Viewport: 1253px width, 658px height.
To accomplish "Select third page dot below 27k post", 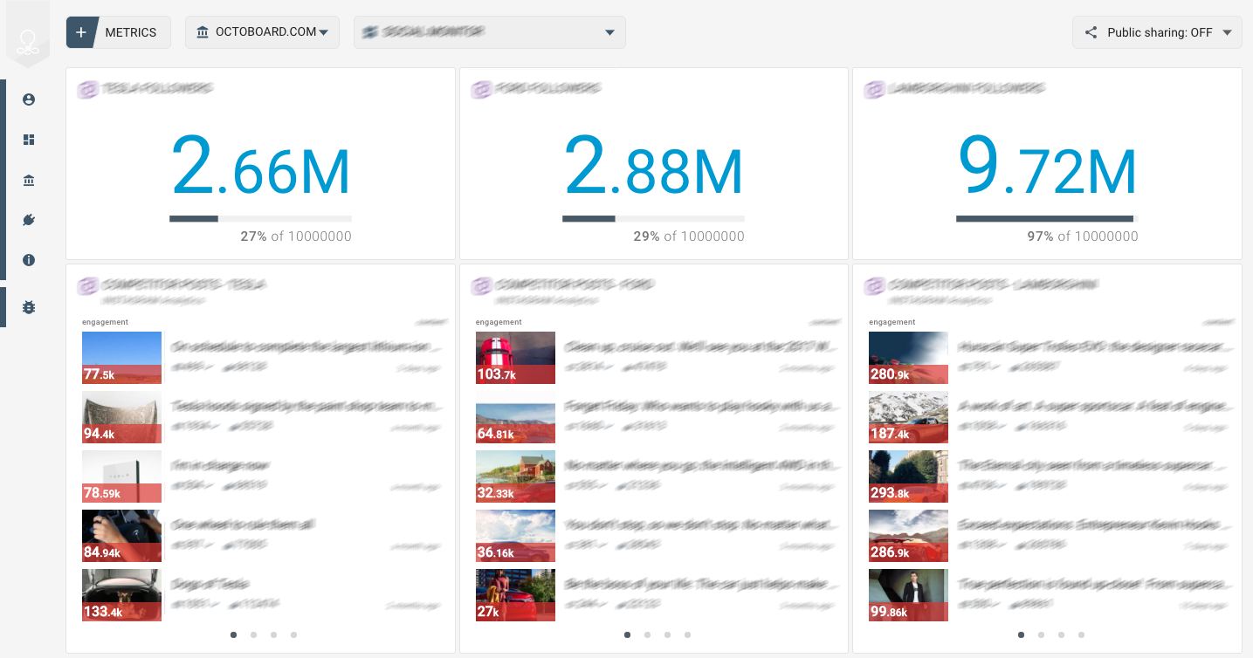I will click(667, 635).
